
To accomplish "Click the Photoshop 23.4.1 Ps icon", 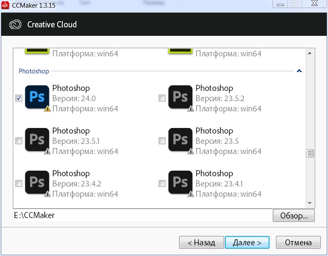I will point(180,182).
